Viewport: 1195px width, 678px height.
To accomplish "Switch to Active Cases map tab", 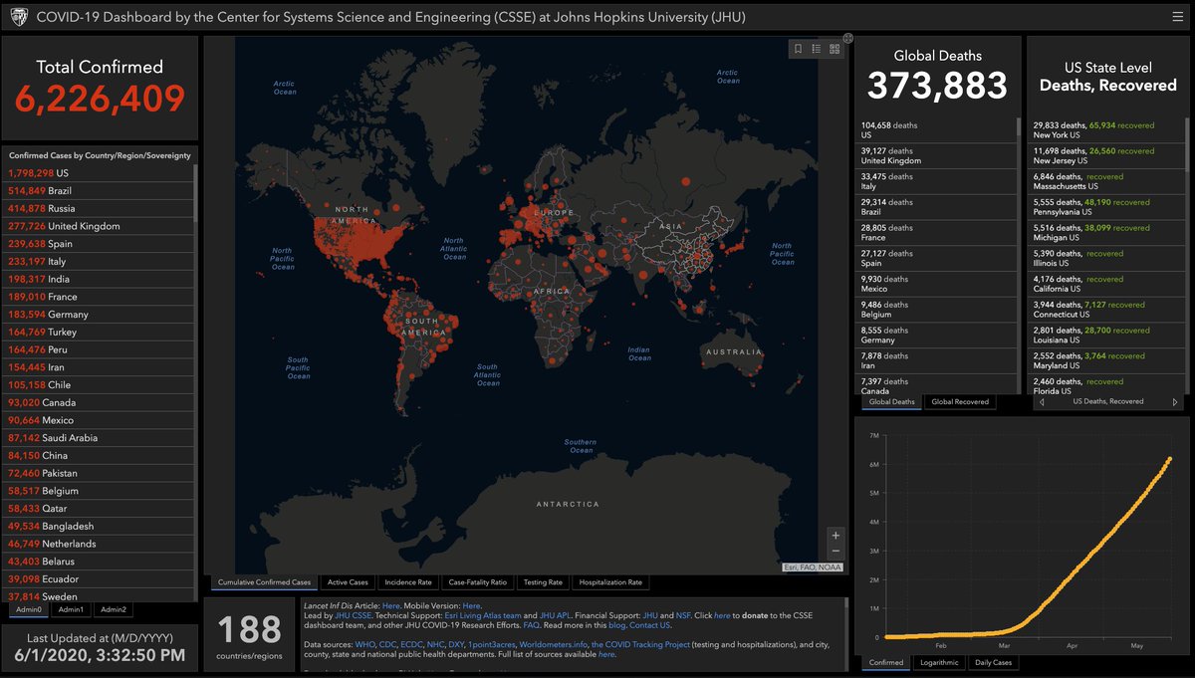I will pyautogui.click(x=348, y=582).
